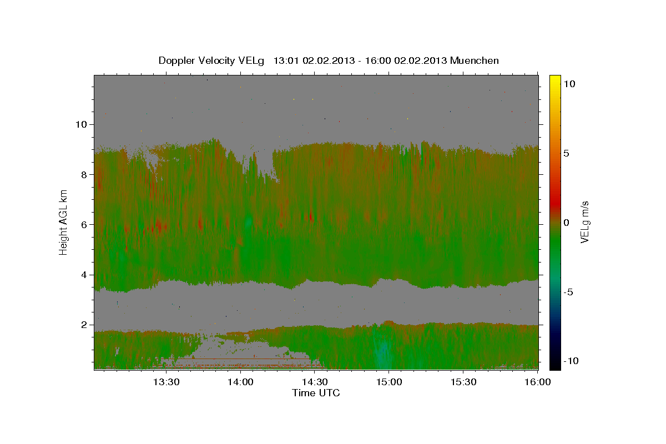Image resolution: width=666 pixels, height=444 pixels.
Task: Click the colorbar value -5 label
Action: (x=568, y=292)
